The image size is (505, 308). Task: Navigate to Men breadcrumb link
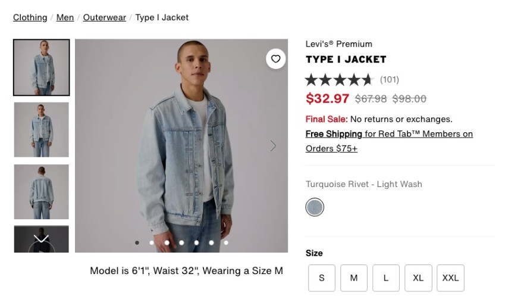65,17
